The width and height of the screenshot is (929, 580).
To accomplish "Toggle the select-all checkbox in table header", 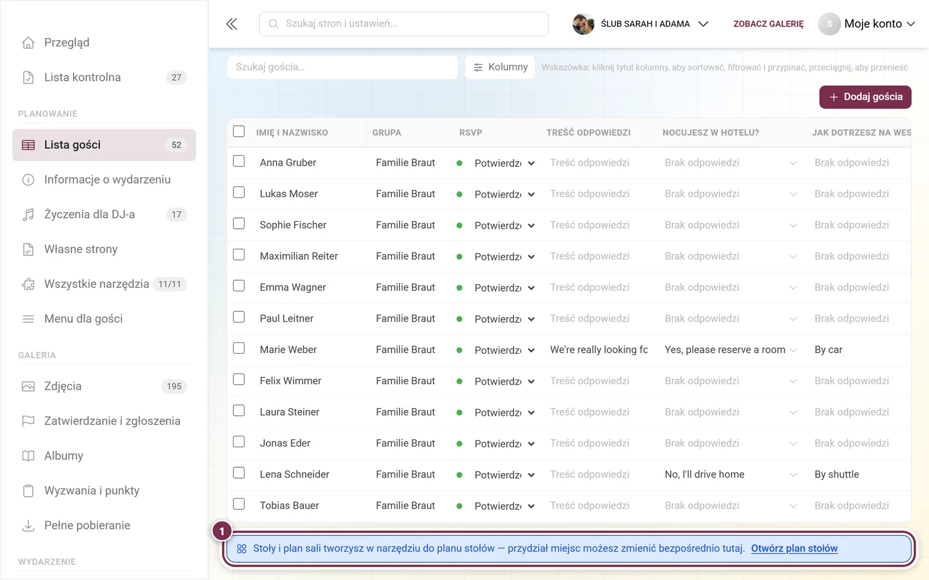I will coord(239,131).
